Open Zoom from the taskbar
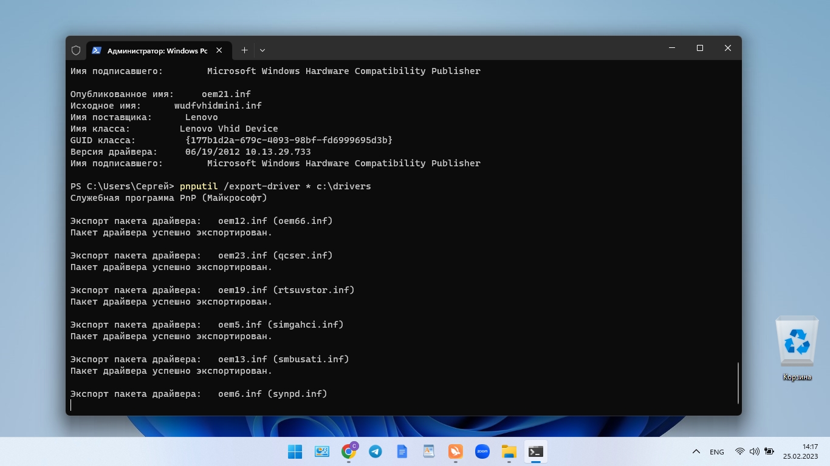The height and width of the screenshot is (466, 830). point(482,451)
